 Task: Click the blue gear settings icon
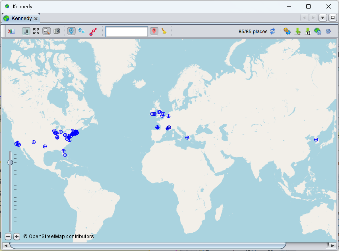[x=328, y=31]
